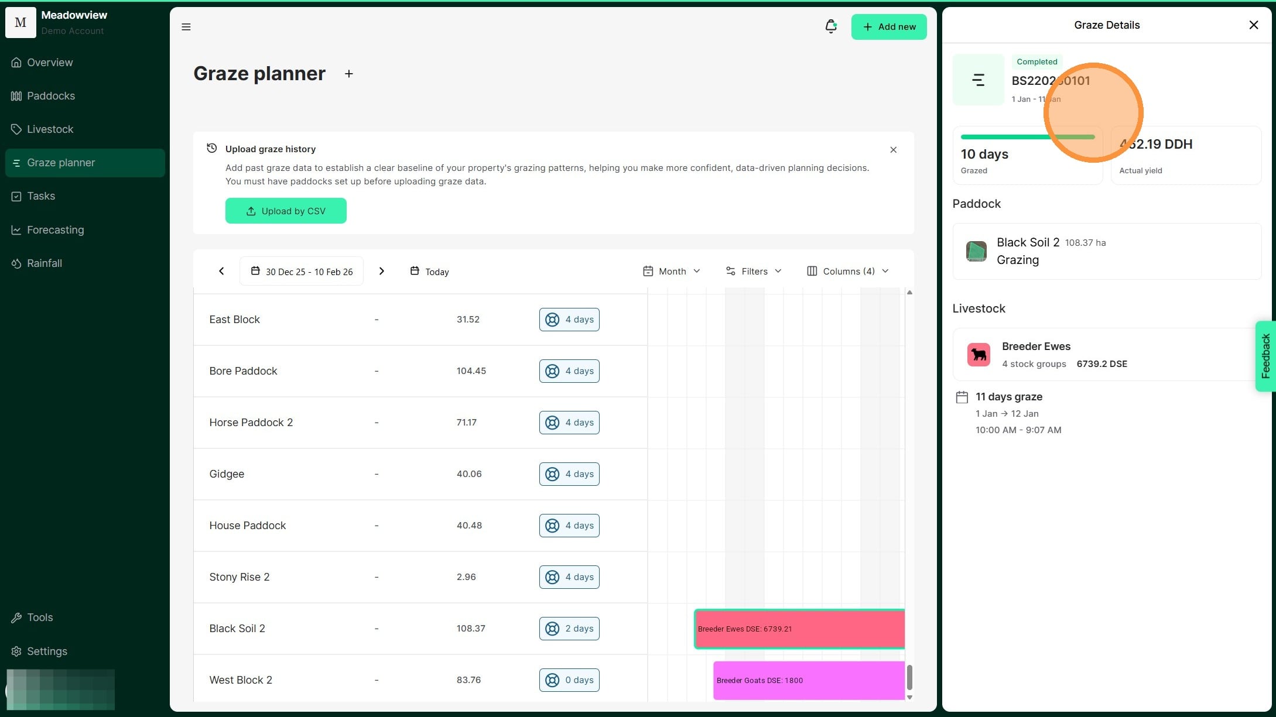Click the Add new button

click(x=888, y=27)
